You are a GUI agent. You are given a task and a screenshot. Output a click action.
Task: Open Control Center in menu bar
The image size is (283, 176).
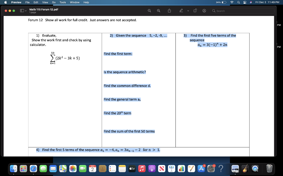tap(245, 2)
